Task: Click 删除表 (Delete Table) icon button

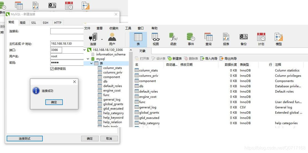Action: click(x=191, y=58)
